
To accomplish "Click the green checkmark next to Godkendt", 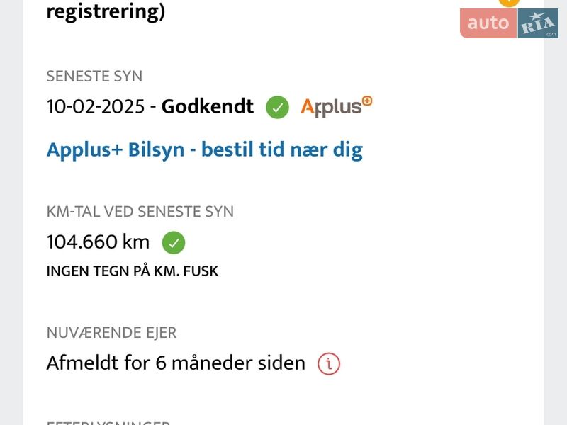I will point(277,108).
